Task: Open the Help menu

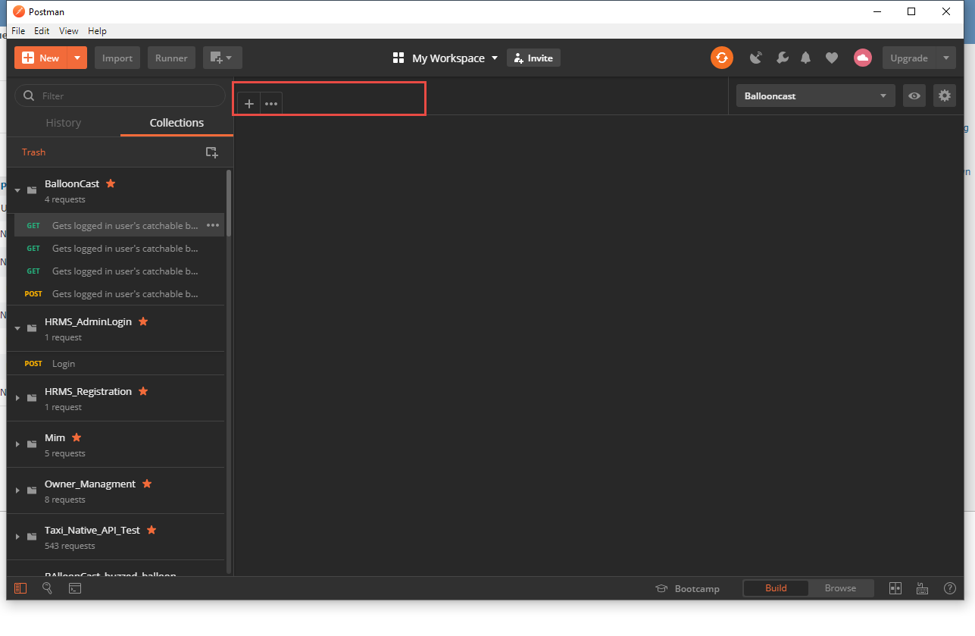Action: click(97, 31)
